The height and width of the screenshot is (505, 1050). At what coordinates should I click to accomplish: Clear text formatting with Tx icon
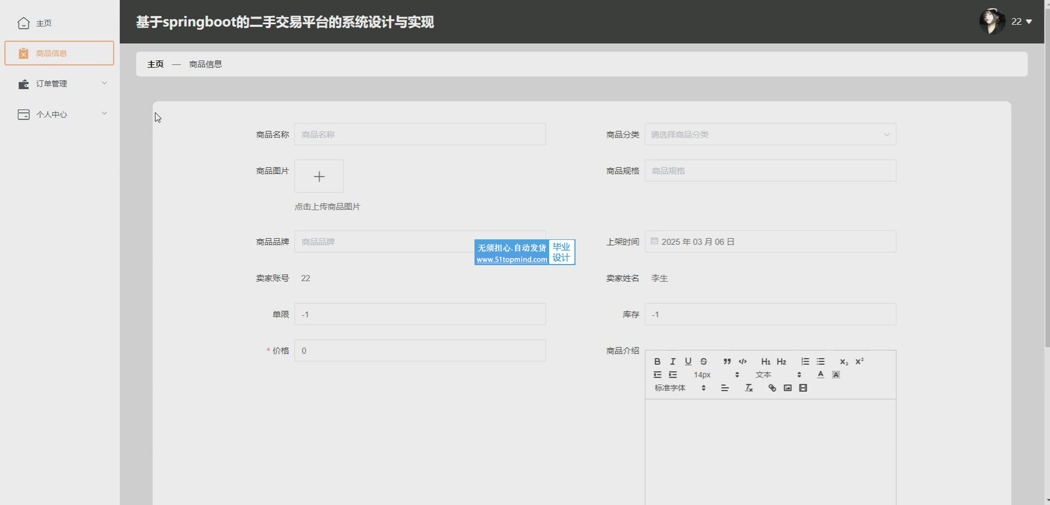click(749, 388)
